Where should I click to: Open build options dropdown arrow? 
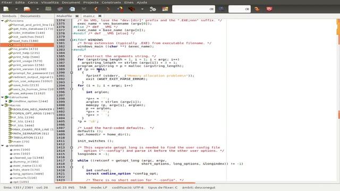click(142, 9)
